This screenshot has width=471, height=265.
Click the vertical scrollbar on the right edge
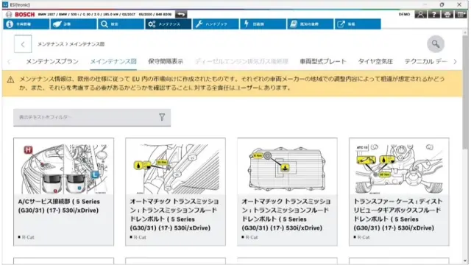[465, 93]
